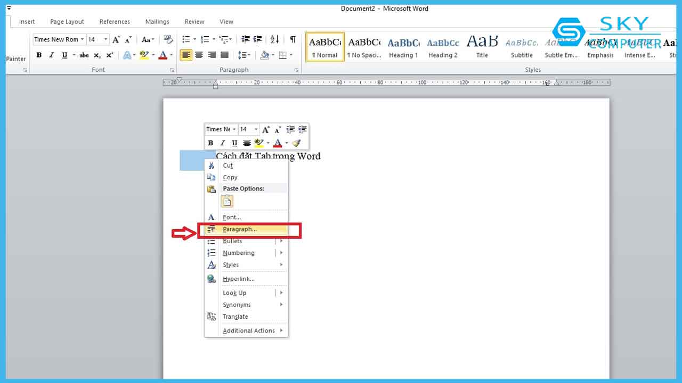Toggle Underline in the ribbon Font group
The height and width of the screenshot is (383, 682).
pos(64,55)
